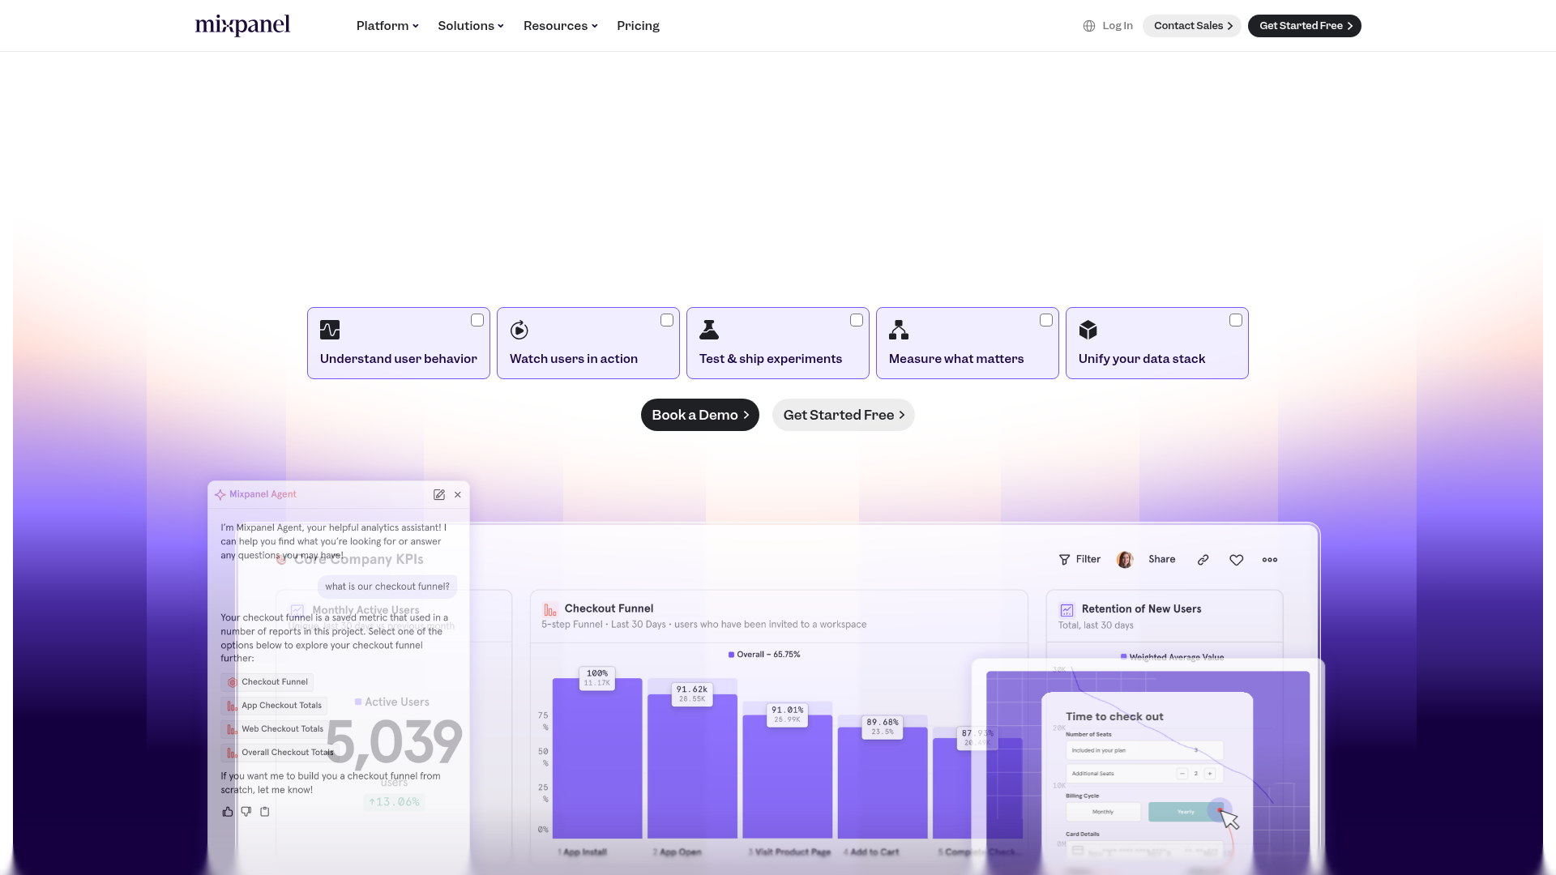Click the Contact Sales button

click(x=1192, y=26)
